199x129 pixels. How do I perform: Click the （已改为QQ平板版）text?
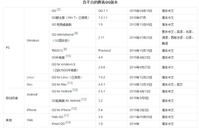(65, 70)
